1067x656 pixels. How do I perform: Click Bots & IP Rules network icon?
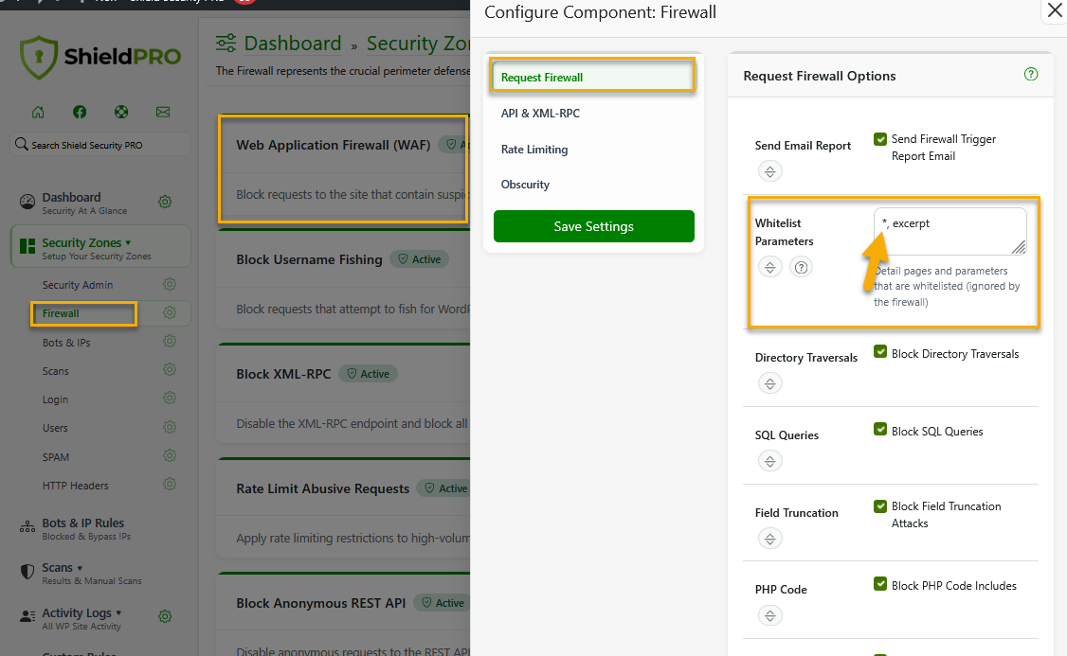pyautogui.click(x=27, y=527)
